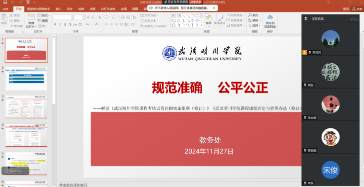Open the font size combo box
Image resolution: width=364 pixels, height=187 pixels.
[80, 17]
